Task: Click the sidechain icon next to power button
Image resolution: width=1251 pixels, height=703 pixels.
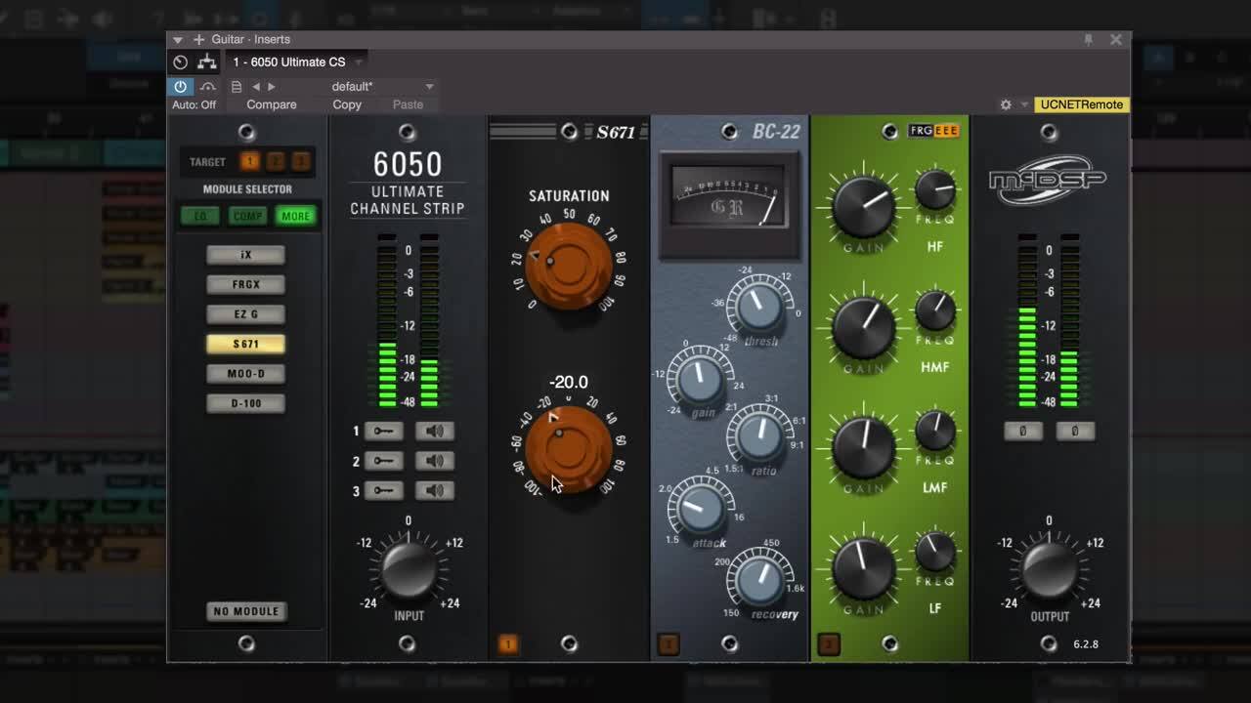Action: pos(207,86)
